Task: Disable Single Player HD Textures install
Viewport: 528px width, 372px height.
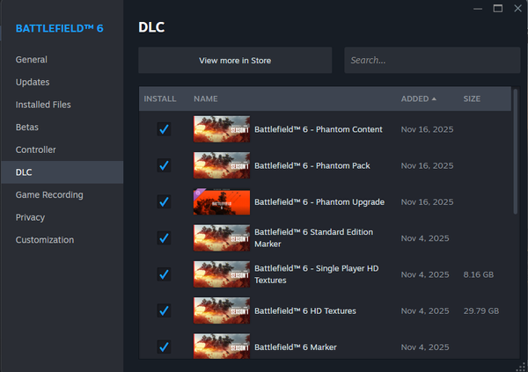Action: (x=163, y=274)
